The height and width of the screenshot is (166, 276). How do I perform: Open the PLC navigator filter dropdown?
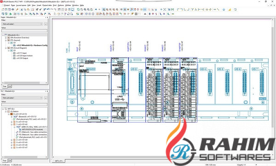[x=22, y=98]
